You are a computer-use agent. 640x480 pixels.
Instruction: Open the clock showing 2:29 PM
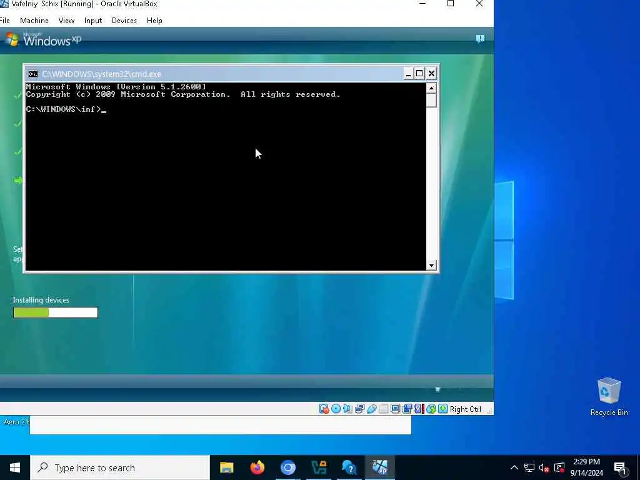point(586,467)
